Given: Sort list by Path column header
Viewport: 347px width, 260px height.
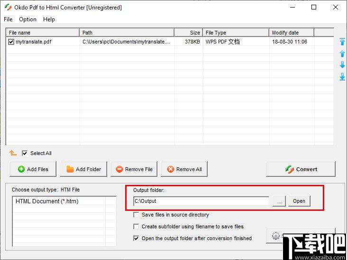Looking at the screenshot, I should (x=127, y=33).
